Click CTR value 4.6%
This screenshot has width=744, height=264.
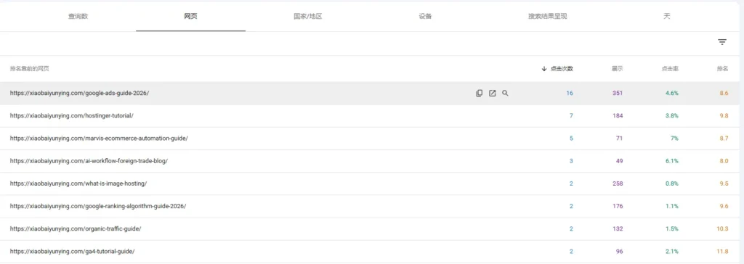coord(672,94)
